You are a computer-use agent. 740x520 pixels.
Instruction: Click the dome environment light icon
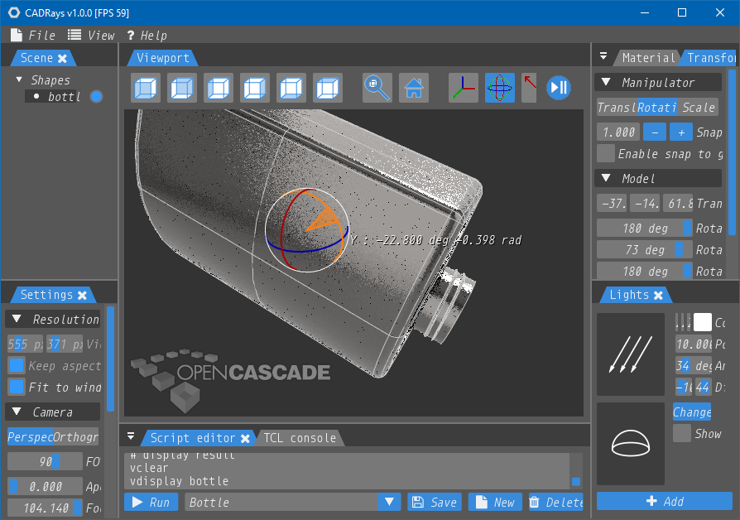[x=630, y=444]
